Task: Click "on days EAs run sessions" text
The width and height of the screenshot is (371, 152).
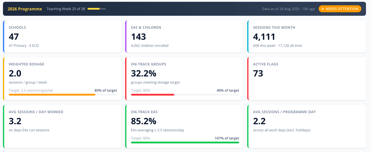Action: (29, 130)
